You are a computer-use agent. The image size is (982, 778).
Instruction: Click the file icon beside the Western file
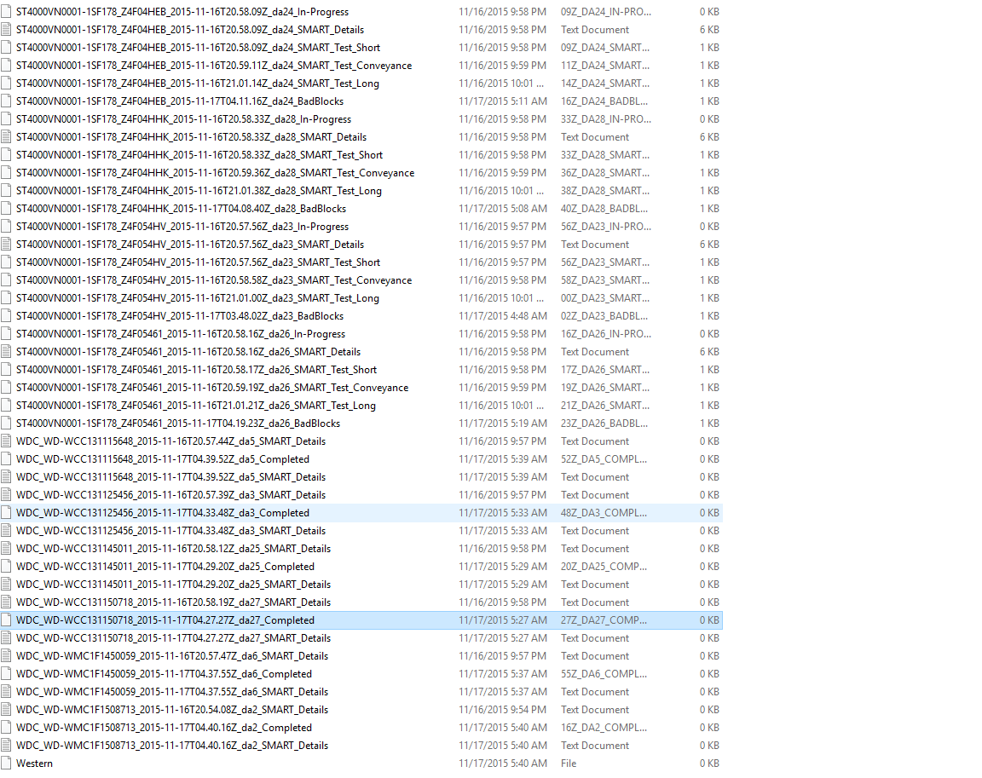coord(6,763)
